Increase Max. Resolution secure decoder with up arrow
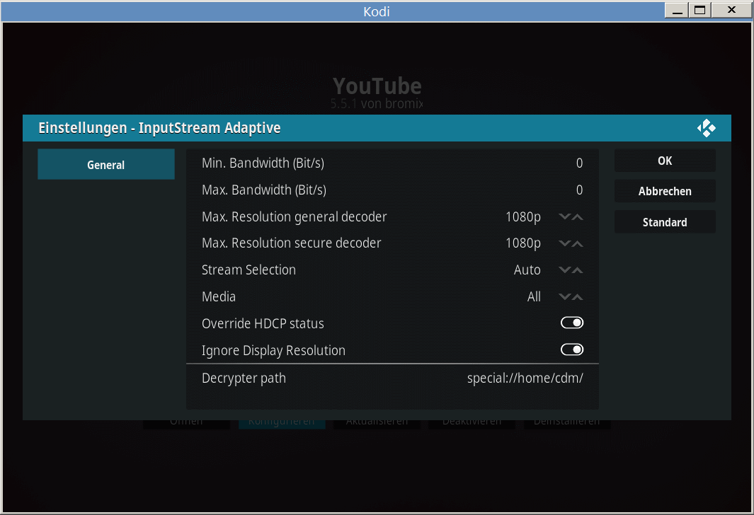754x515 pixels. tap(578, 243)
